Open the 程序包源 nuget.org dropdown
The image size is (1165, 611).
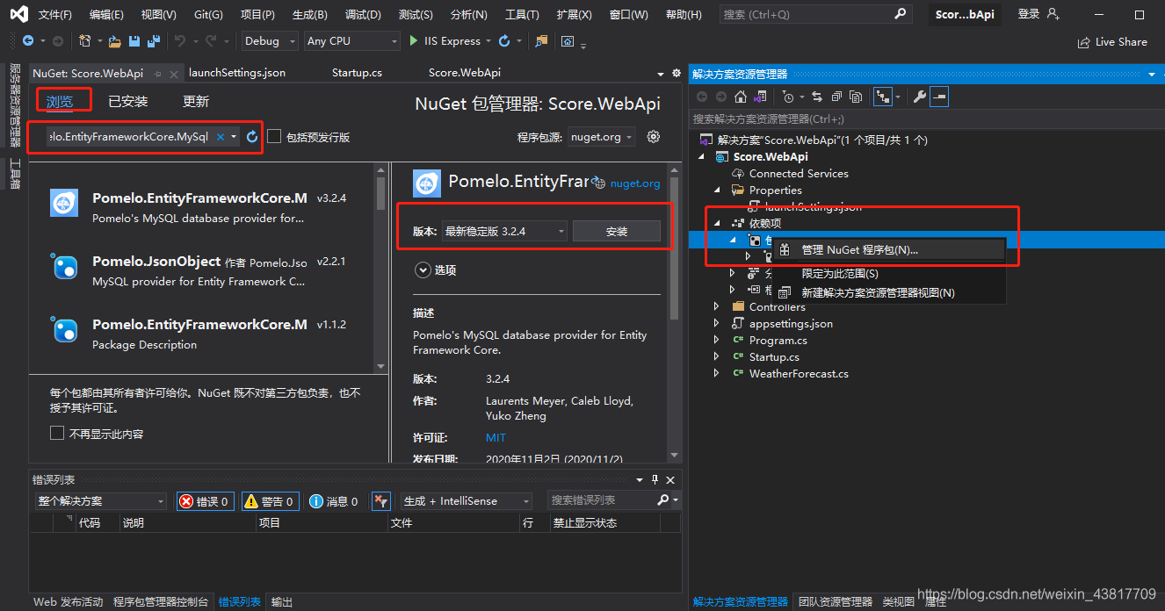[x=601, y=138]
